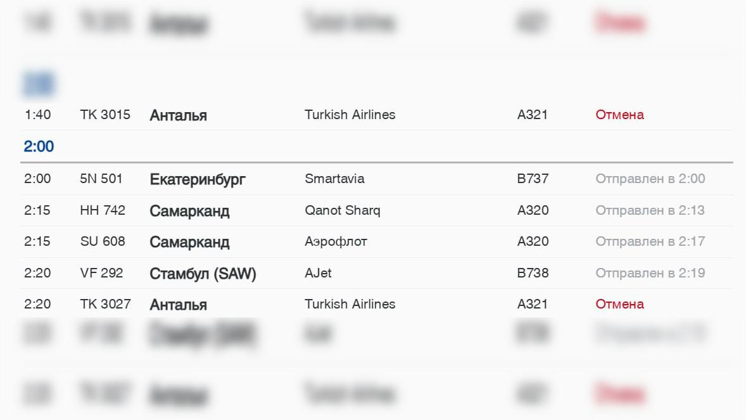Select the blue 2:00 hour header
Viewport: 746px width, 420px height.
tap(39, 146)
